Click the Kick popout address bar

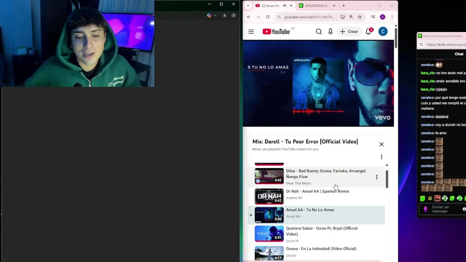(x=446, y=44)
